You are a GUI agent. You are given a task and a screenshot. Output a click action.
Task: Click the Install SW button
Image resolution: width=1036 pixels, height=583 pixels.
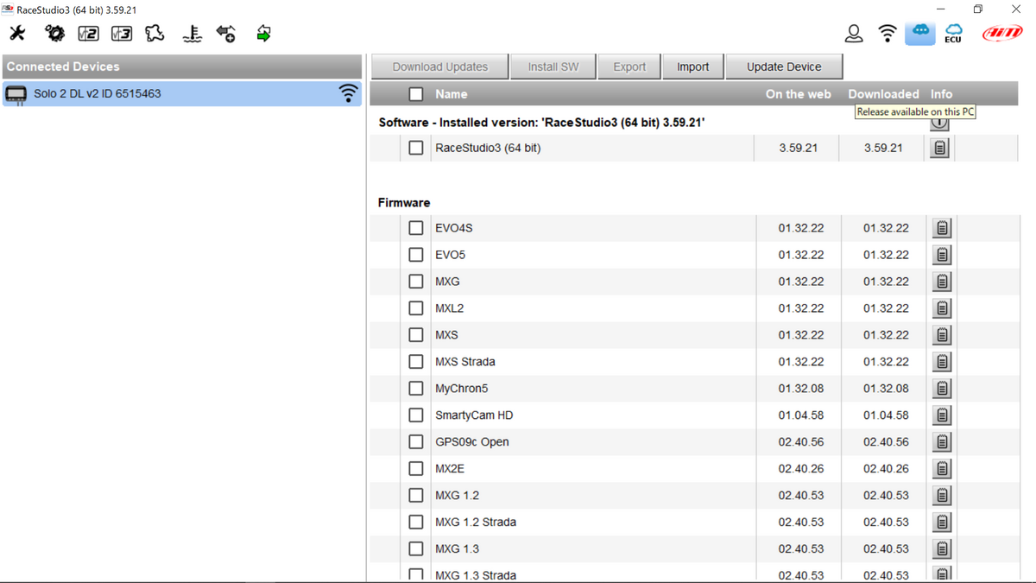(553, 67)
